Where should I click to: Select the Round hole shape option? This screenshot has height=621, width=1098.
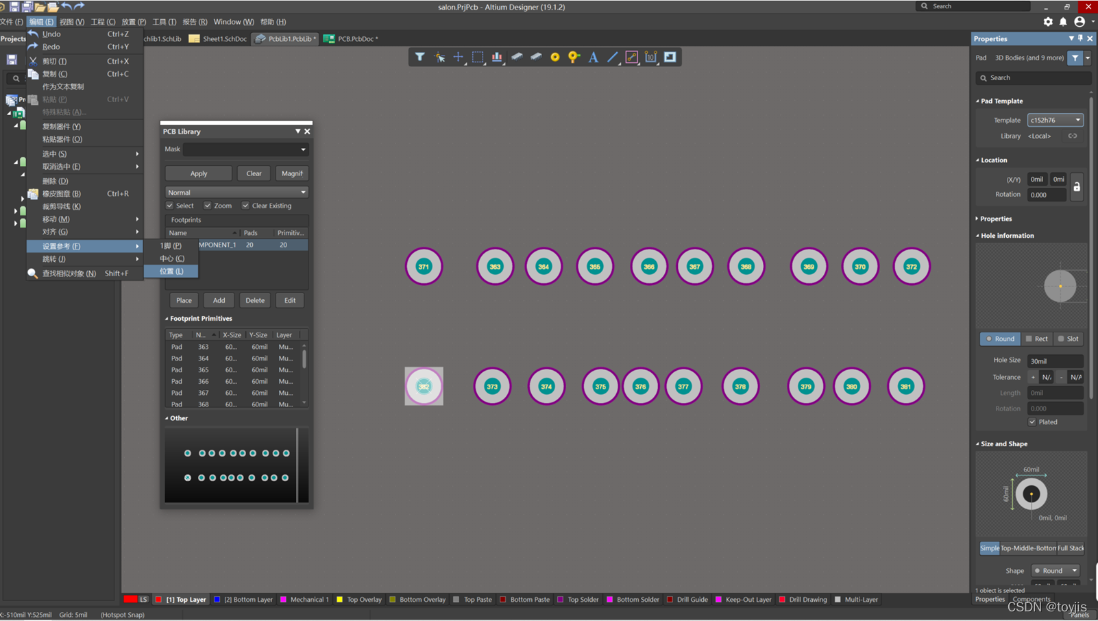click(x=1001, y=339)
